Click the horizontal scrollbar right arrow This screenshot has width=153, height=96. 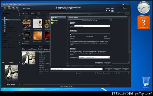[130, 84]
